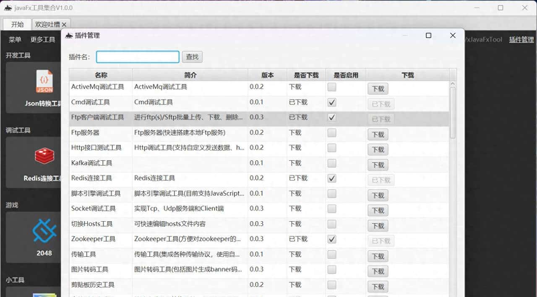Open the 更多工具 menu

42,39
